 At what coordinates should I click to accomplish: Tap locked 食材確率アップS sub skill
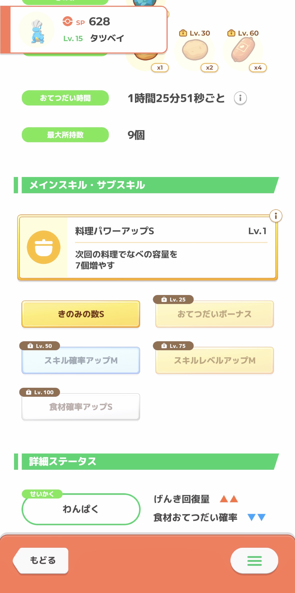pos(81,407)
